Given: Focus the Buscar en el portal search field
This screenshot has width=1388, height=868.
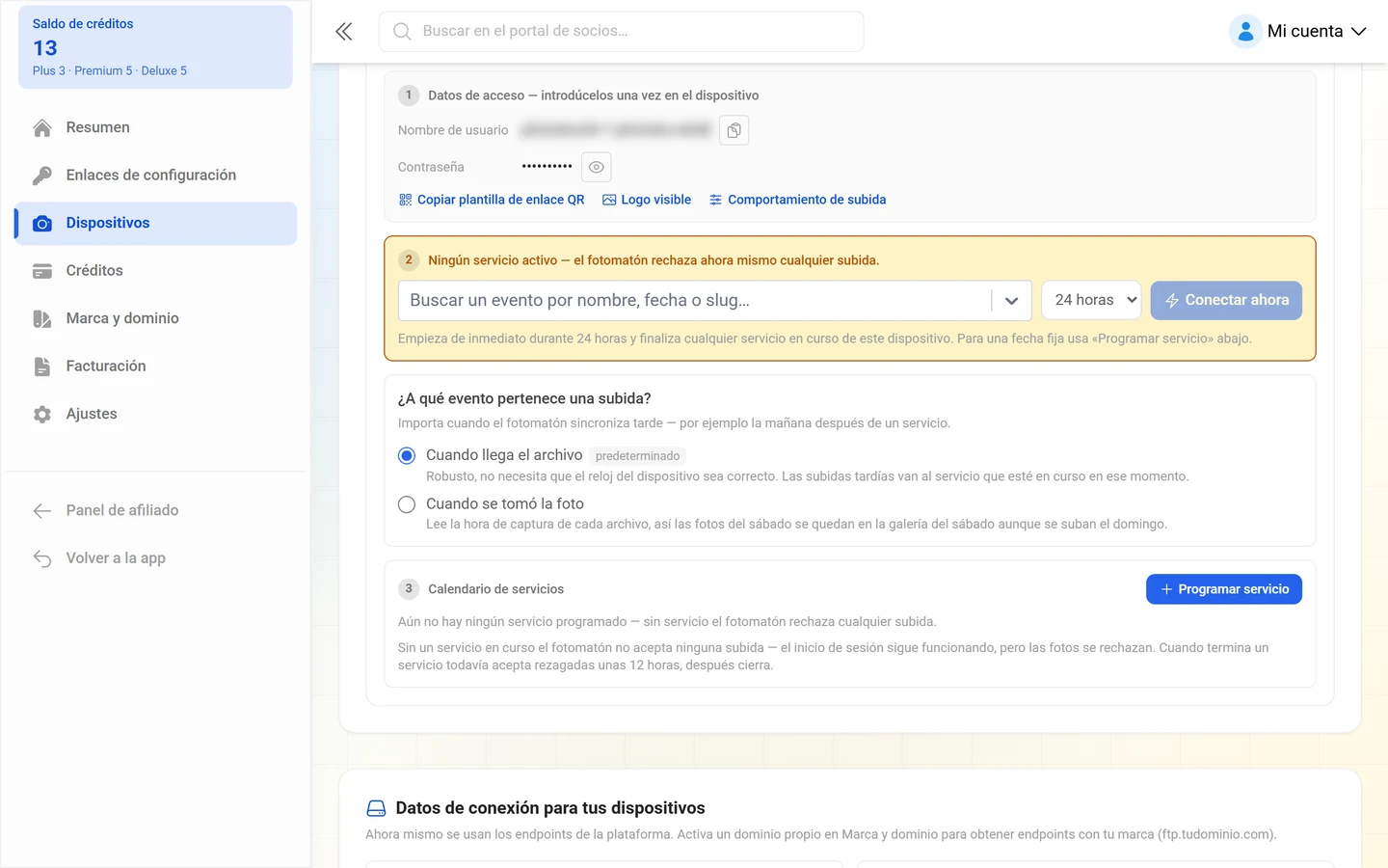Looking at the screenshot, I should (x=621, y=32).
